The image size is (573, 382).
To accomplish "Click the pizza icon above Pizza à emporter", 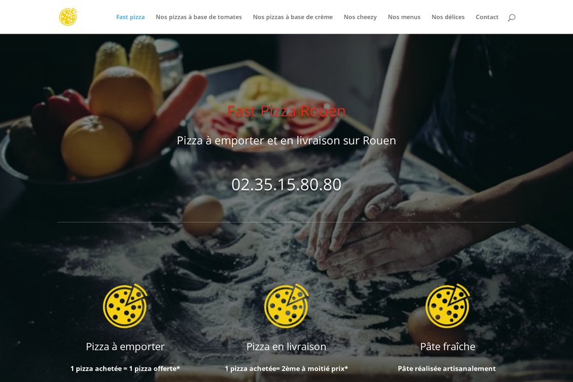I will click(125, 306).
